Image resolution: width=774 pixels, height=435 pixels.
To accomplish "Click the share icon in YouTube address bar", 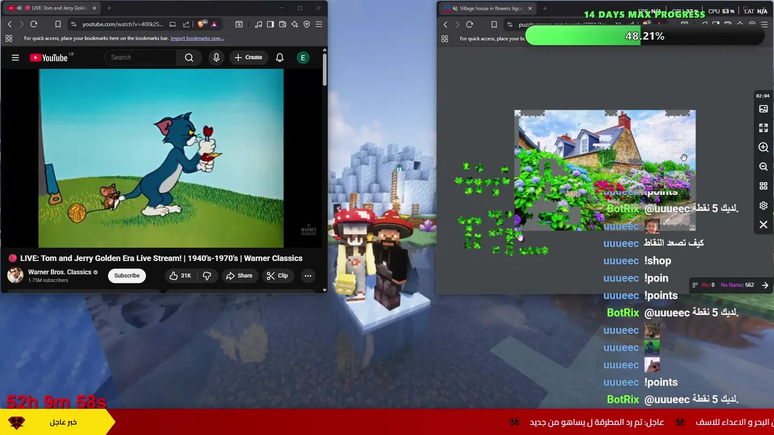I will pos(186,24).
